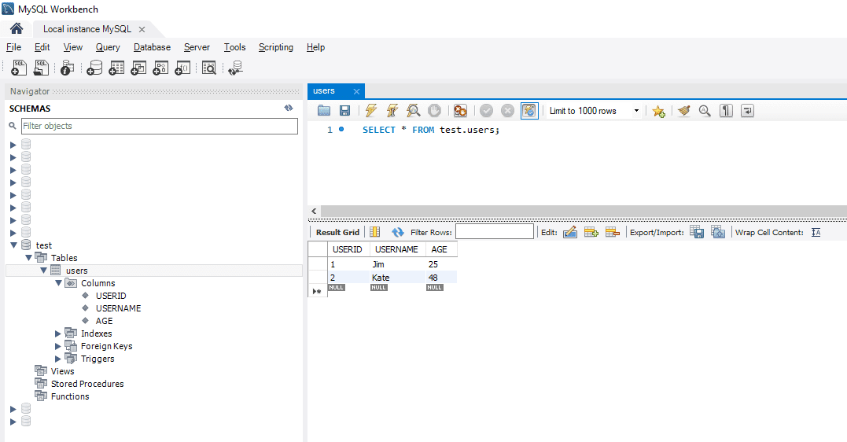Insert a new row icon
Screen dimensions: 847x442
(x=591, y=232)
